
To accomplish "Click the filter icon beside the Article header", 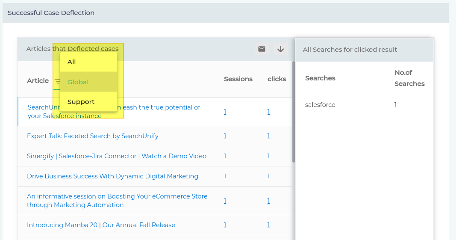I will [57, 81].
